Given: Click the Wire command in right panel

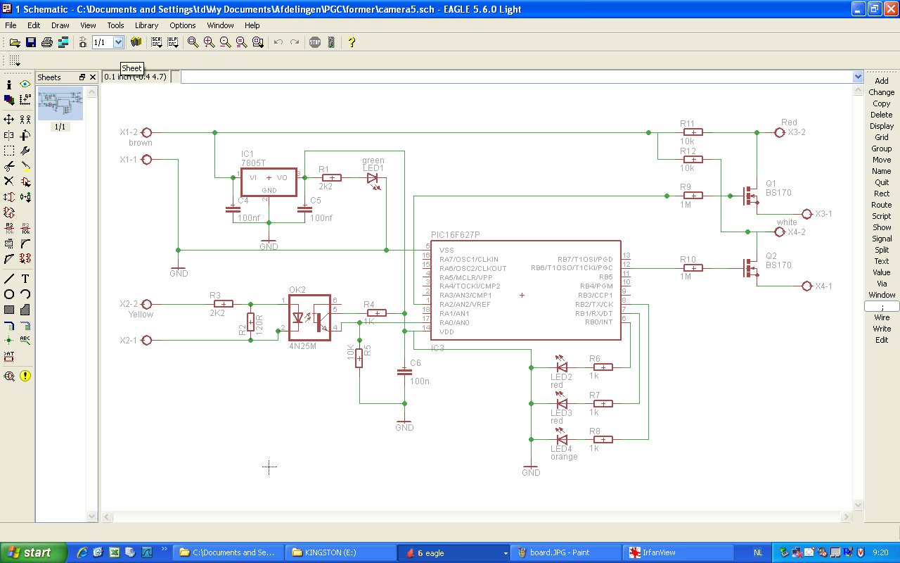Looking at the screenshot, I should pos(881,317).
